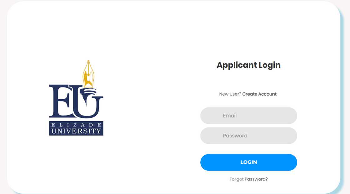Click the blue EU letters emblem

tap(76, 101)
